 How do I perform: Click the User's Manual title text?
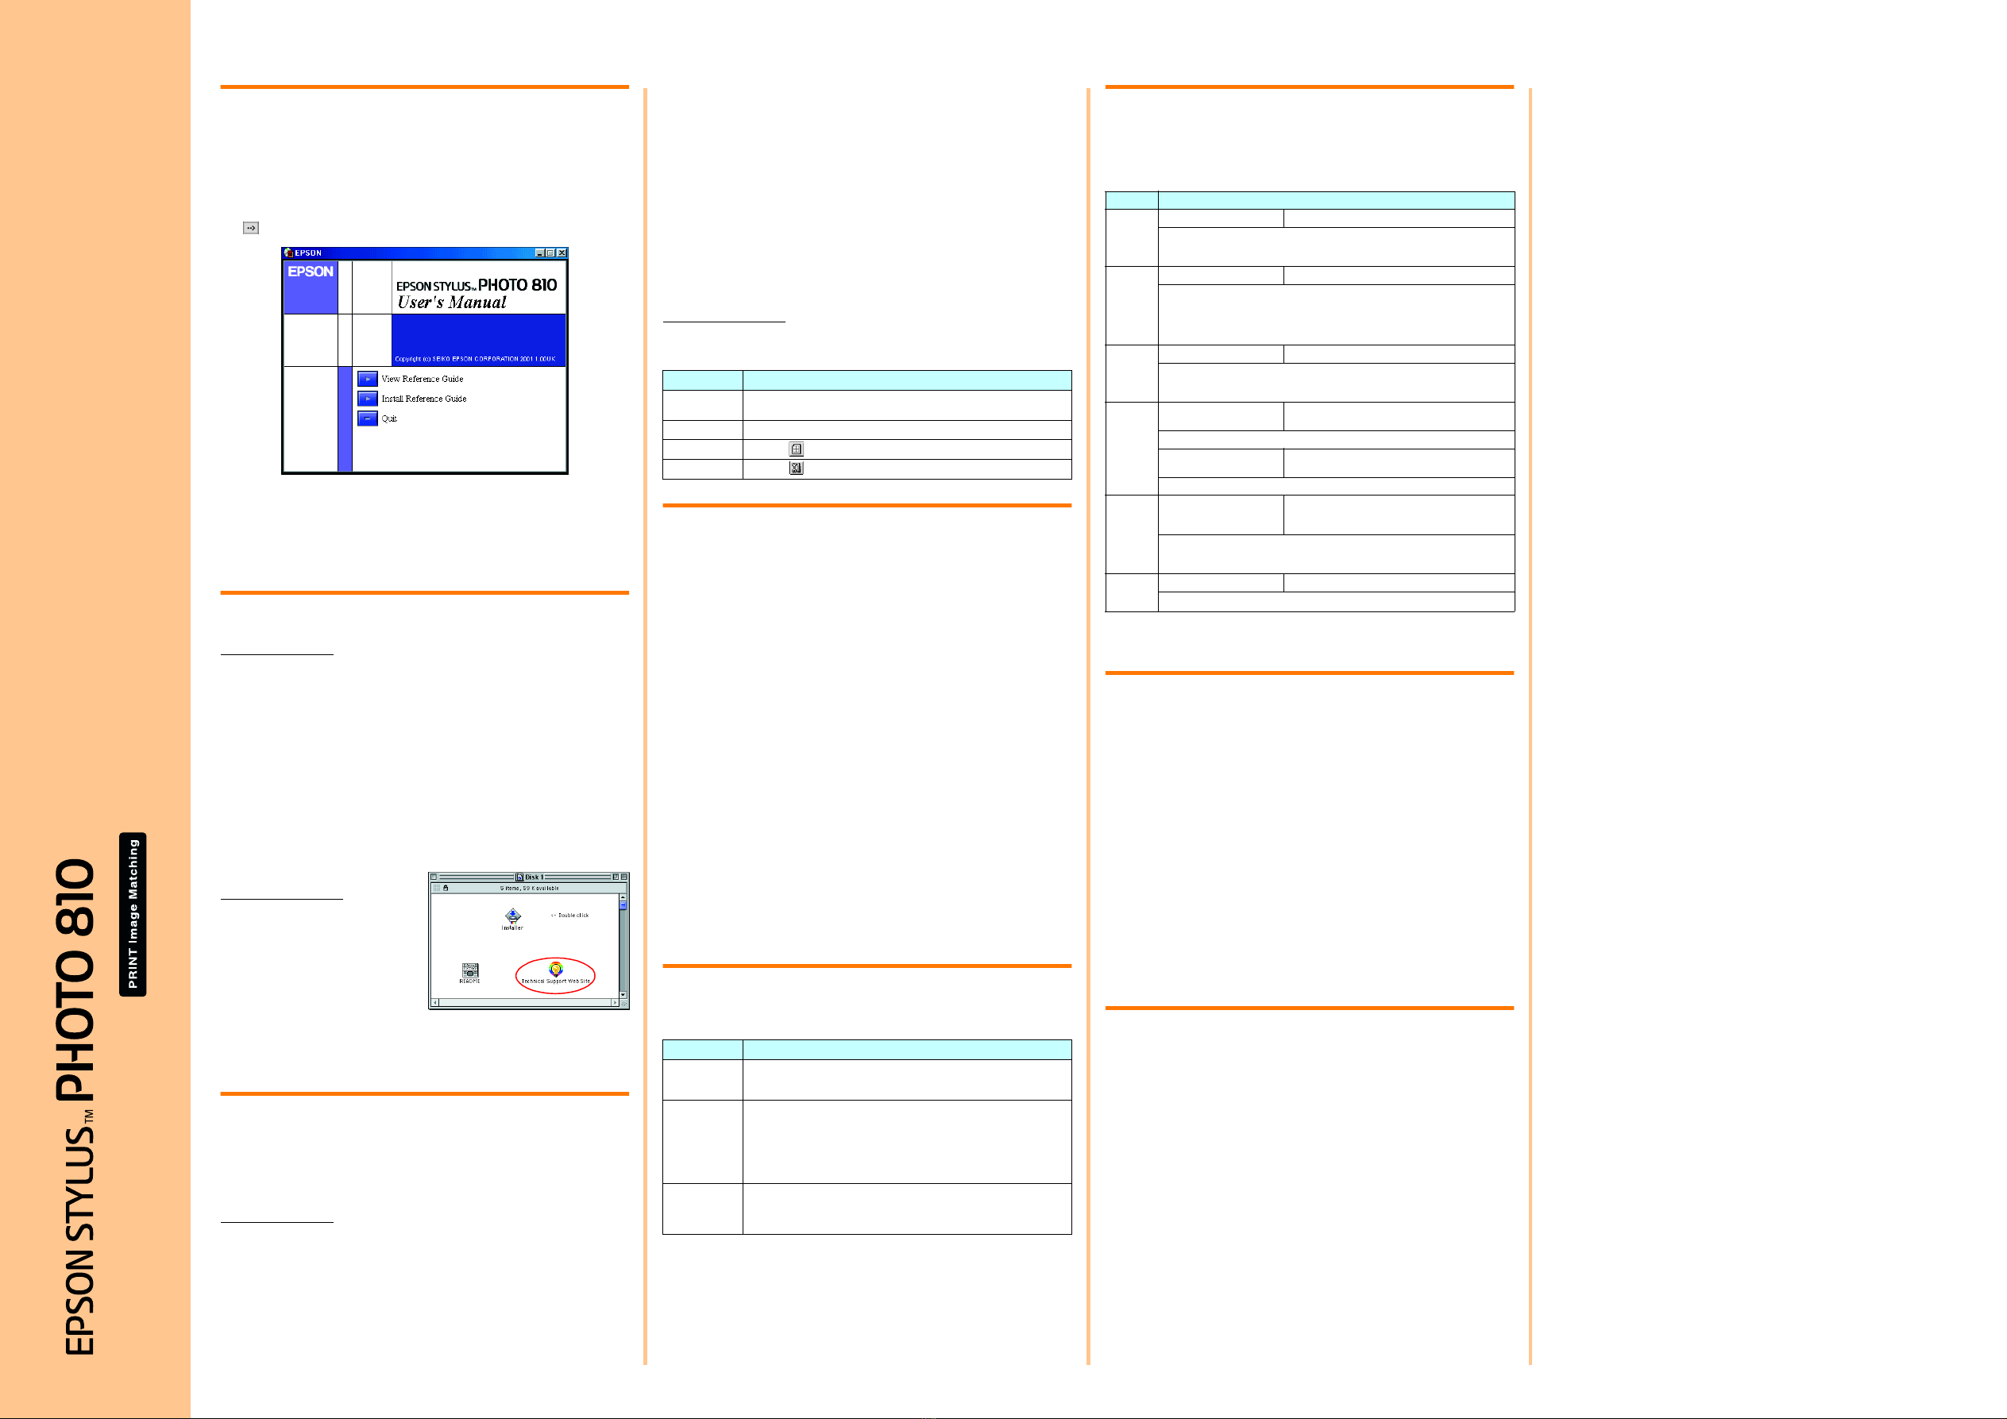(453, 303)
